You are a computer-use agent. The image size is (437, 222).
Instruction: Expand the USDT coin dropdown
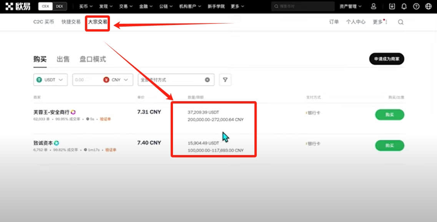(50, 80)
